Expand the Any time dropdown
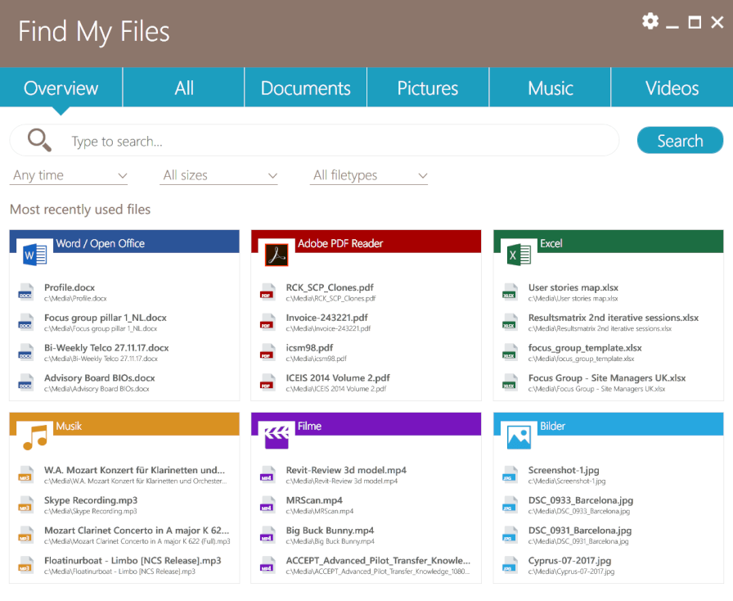Viewport: 733px width, 601px height. coord(69,175)
